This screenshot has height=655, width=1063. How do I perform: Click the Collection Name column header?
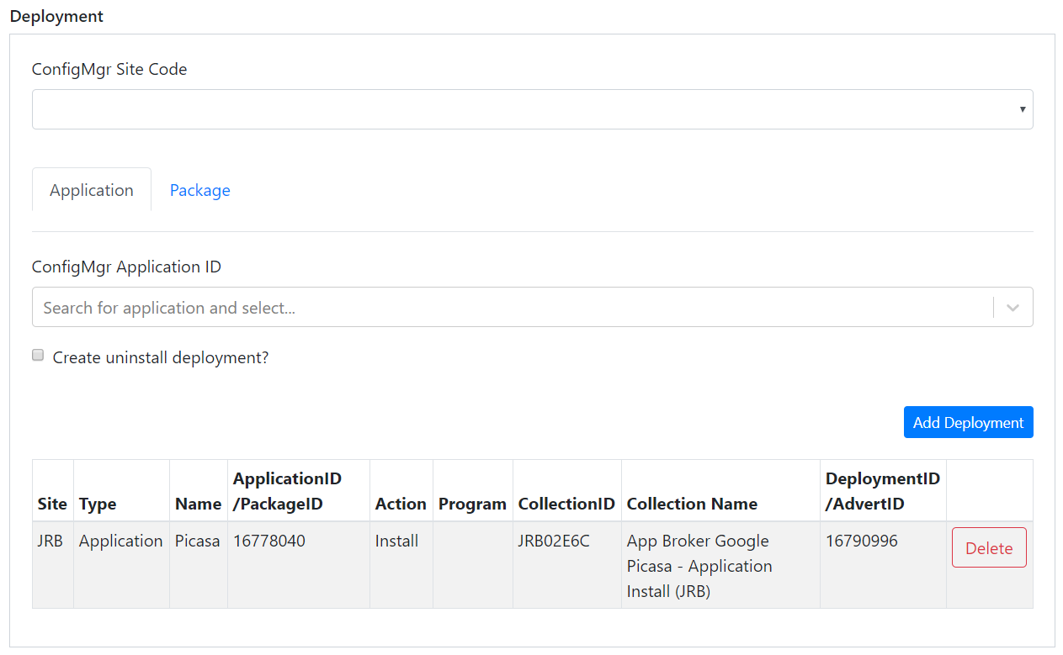pos(692,504)
